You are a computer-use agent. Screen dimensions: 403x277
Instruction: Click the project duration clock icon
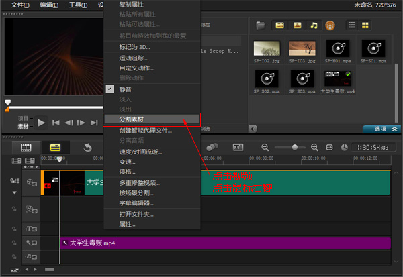(344, 147)
